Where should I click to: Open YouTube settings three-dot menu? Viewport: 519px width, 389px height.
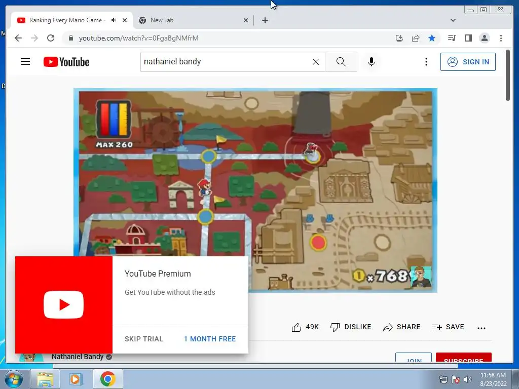[x=426, y=62]
